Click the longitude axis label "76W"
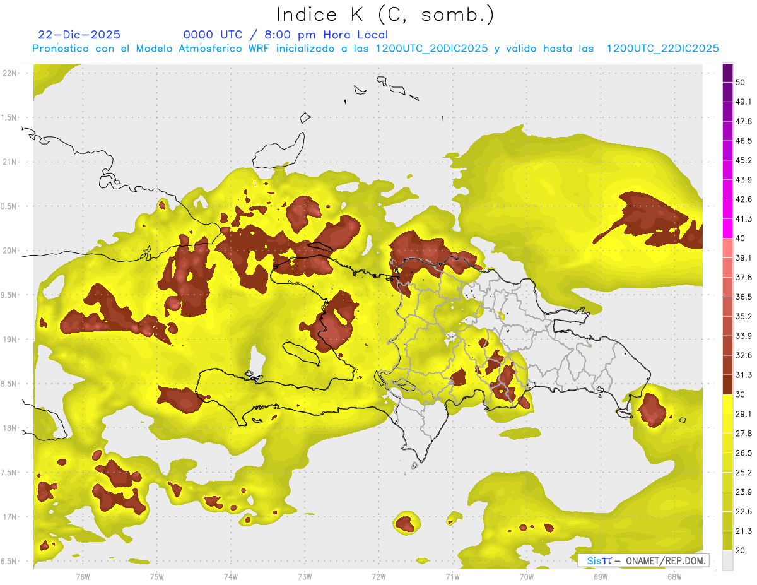 pyautogui.click(x=83, y=577)
